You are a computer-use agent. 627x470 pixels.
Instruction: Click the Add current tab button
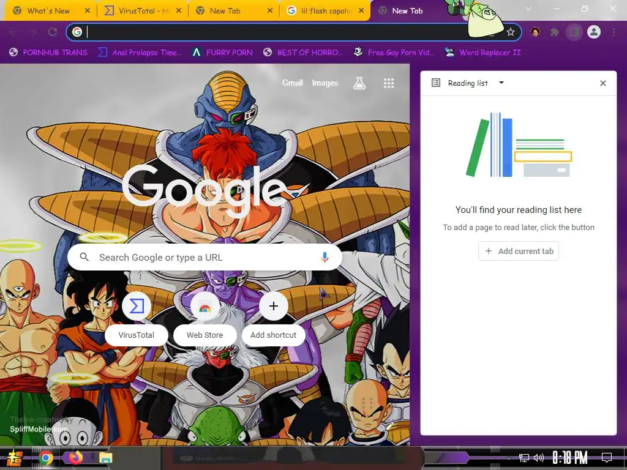519,251
